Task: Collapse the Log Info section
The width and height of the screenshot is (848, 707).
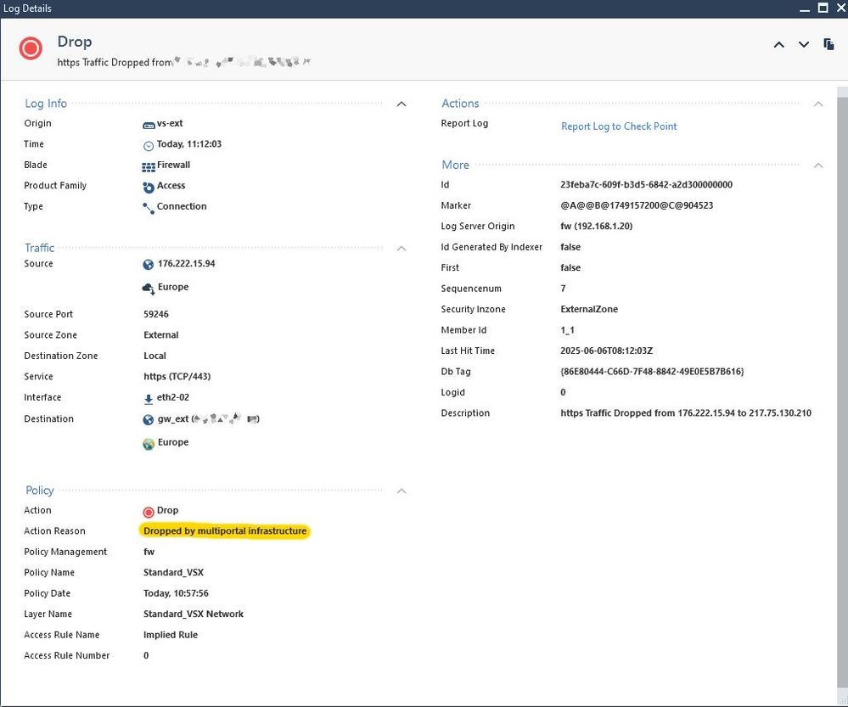Action: (x=402, y=104)
